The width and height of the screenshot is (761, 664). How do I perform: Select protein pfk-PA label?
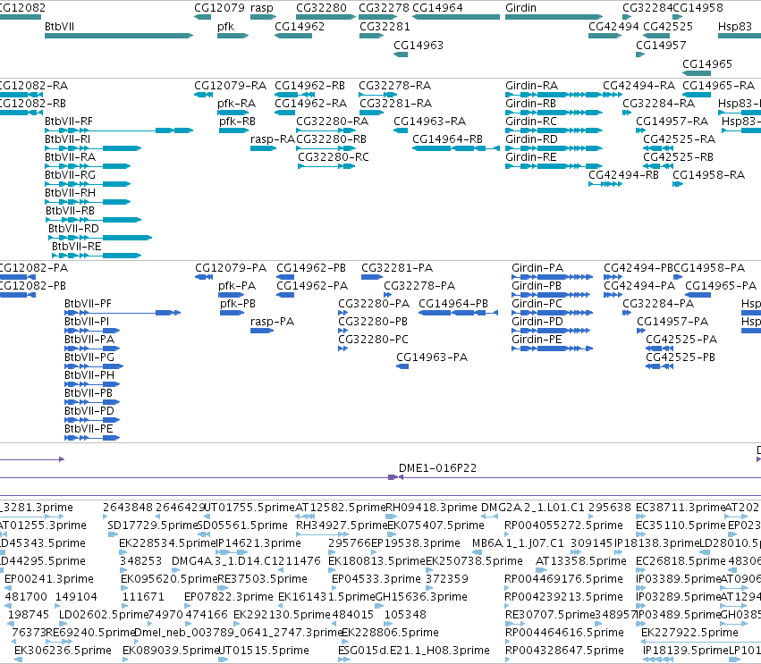point(237,286)
